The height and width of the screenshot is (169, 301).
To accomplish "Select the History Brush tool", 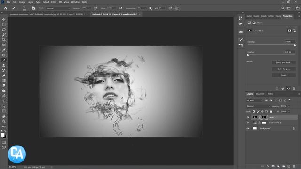I will 4,70.
